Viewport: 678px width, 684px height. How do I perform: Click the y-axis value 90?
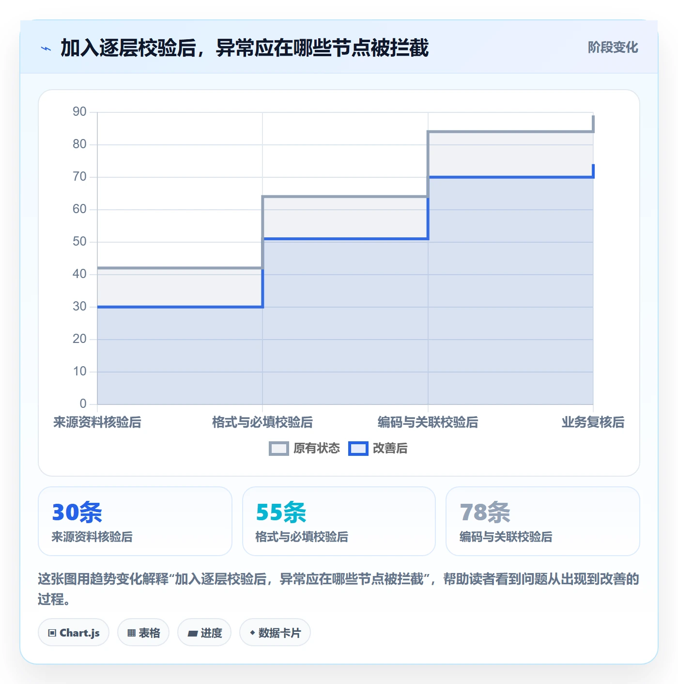[79, 112]
